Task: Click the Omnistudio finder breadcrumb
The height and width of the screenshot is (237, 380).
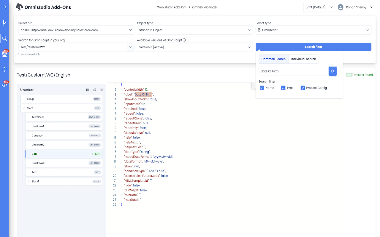Action: [x=205, y=7]
